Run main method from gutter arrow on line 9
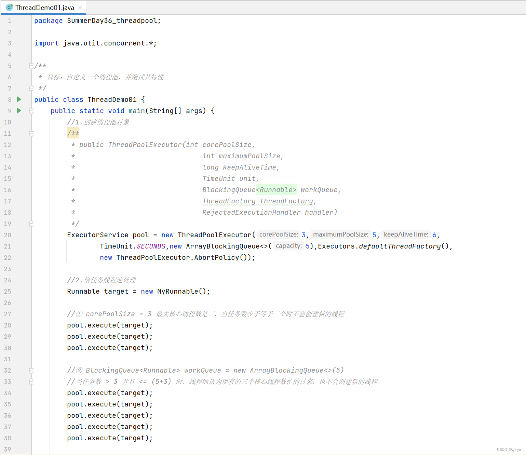 click(x=19, y=111)
